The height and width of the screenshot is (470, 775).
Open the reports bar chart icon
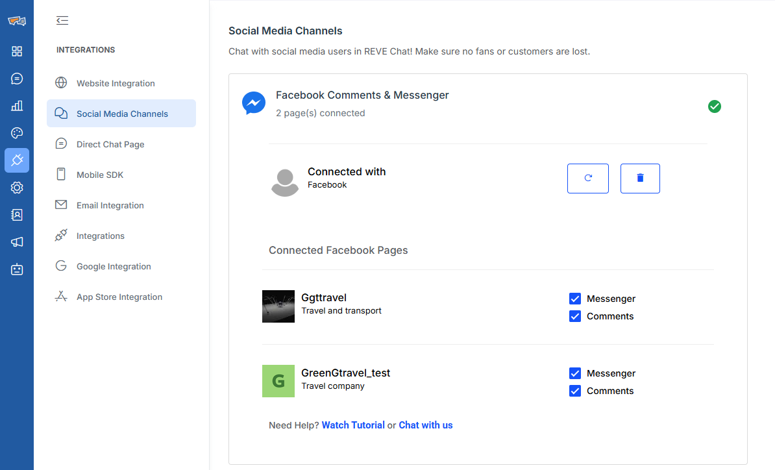click(17, 106)
